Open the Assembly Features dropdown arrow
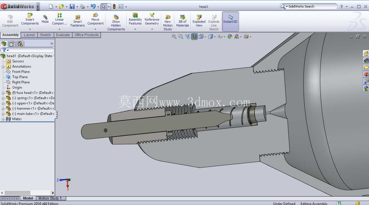The width and height of the screenshot is (369, 205). [135, 29]
